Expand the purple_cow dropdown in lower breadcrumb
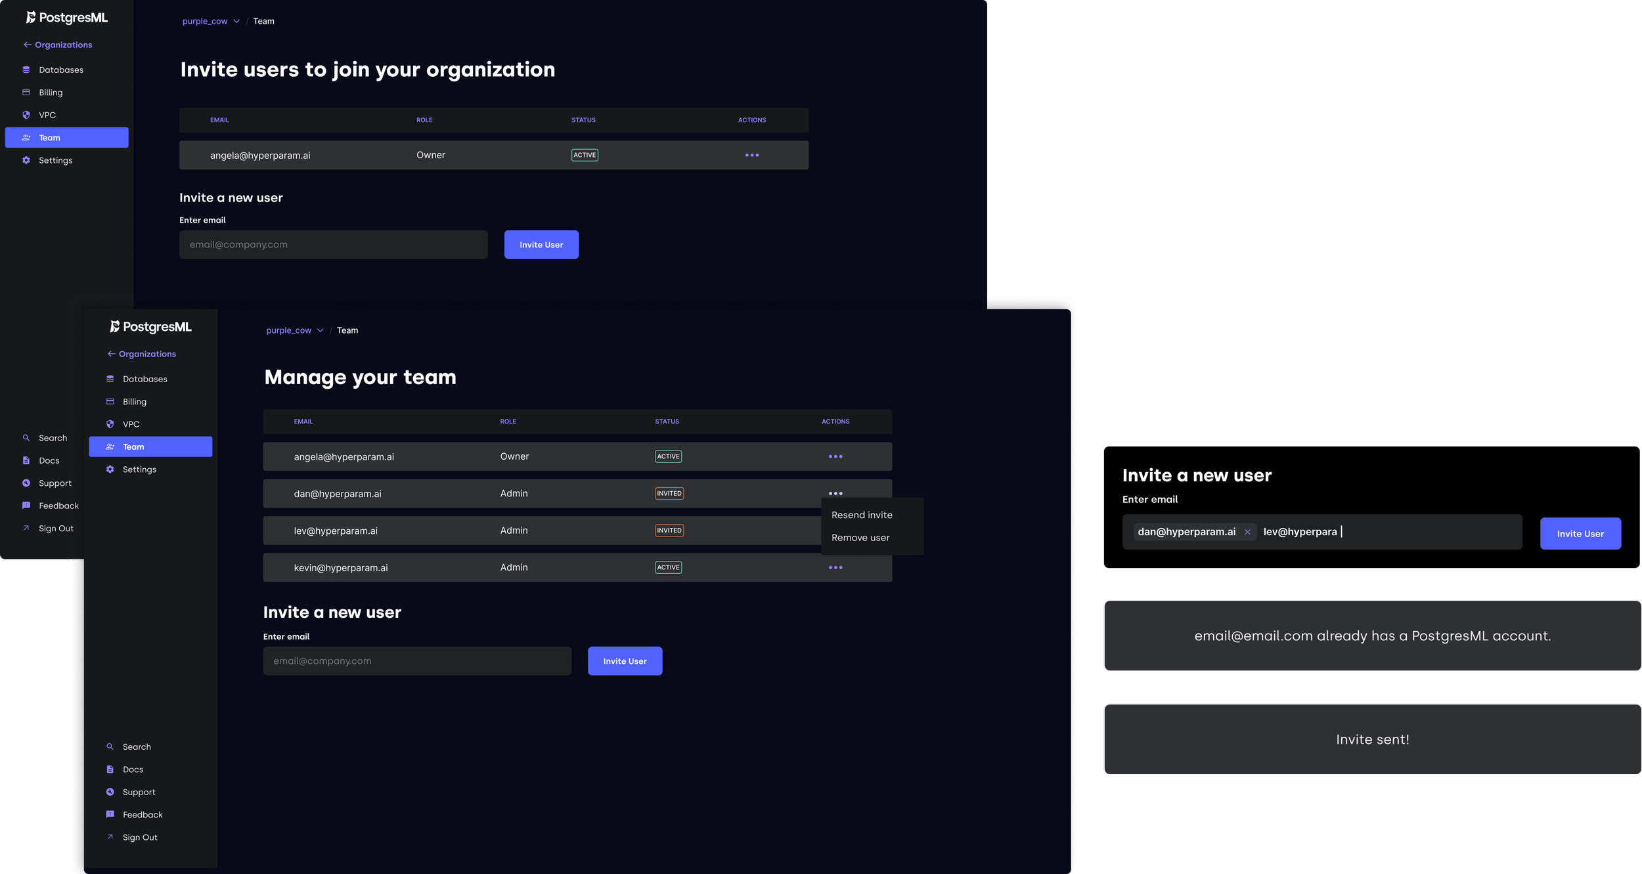This screenshot has width=1642, height=874. click(321, 330)
